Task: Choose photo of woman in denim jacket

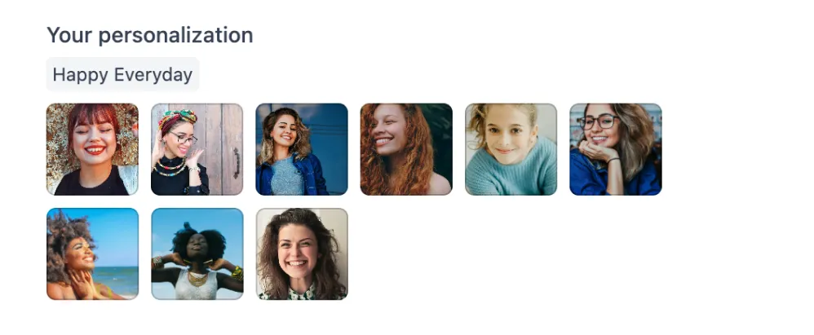Action: pyautogui.click(x=302, y=149)
